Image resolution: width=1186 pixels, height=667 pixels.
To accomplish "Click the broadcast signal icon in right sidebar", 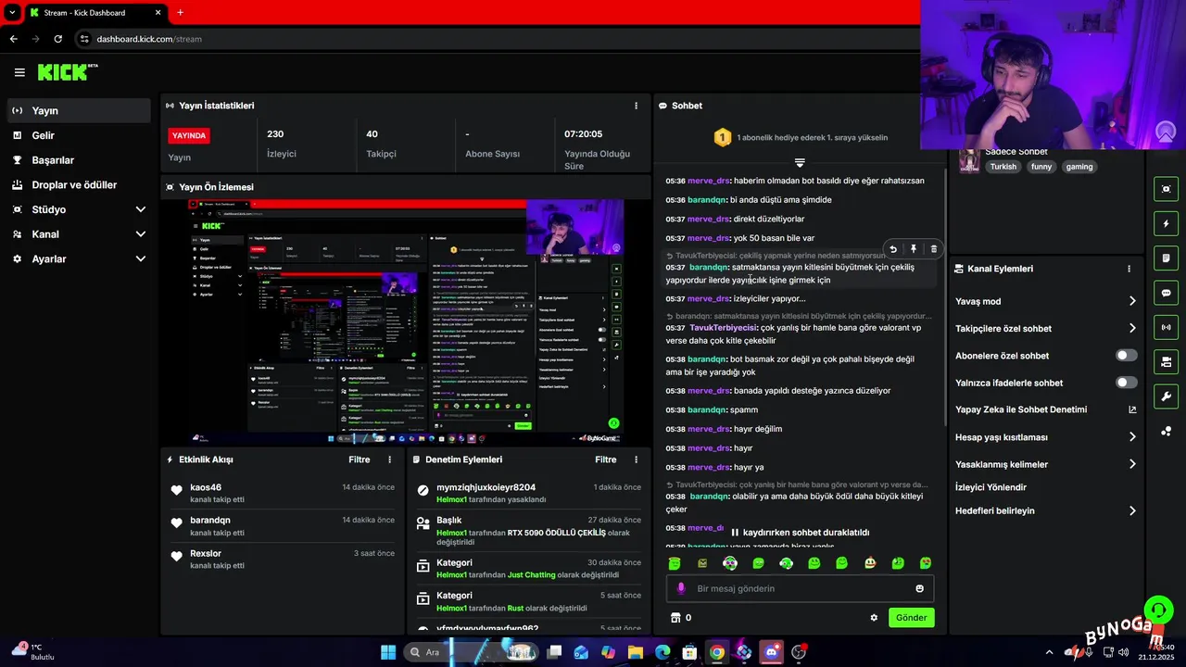I will pyautogui.click(x=1166, y=327).
